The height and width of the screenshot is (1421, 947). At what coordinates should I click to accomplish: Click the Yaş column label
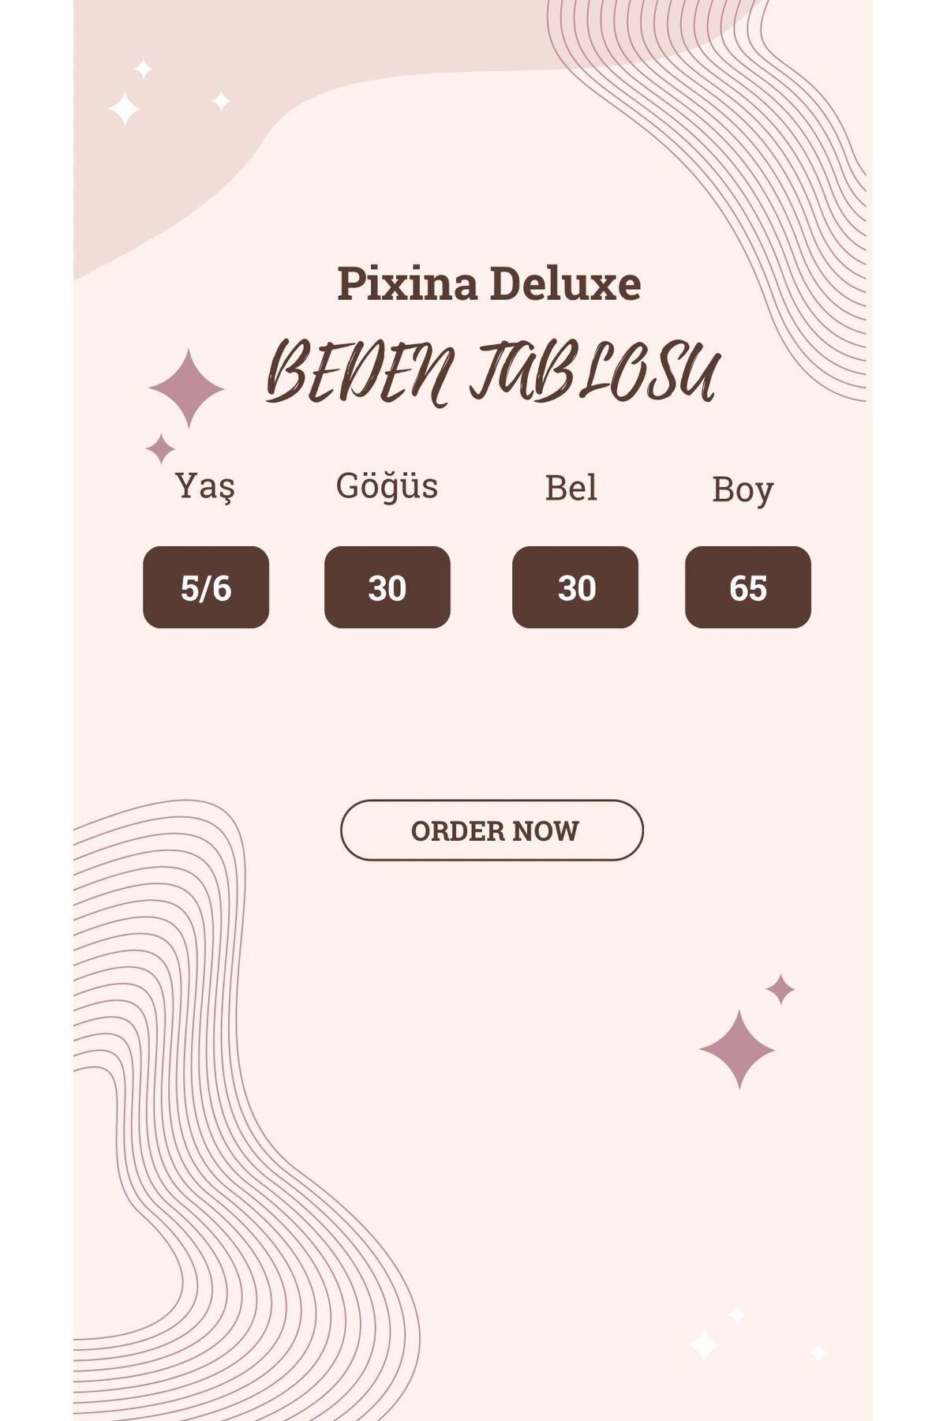pos(205,486)
